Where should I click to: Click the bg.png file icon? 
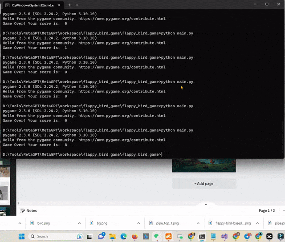click(91, 223)
